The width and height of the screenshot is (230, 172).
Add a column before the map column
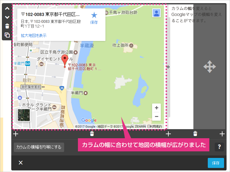(x=16, y=134)
